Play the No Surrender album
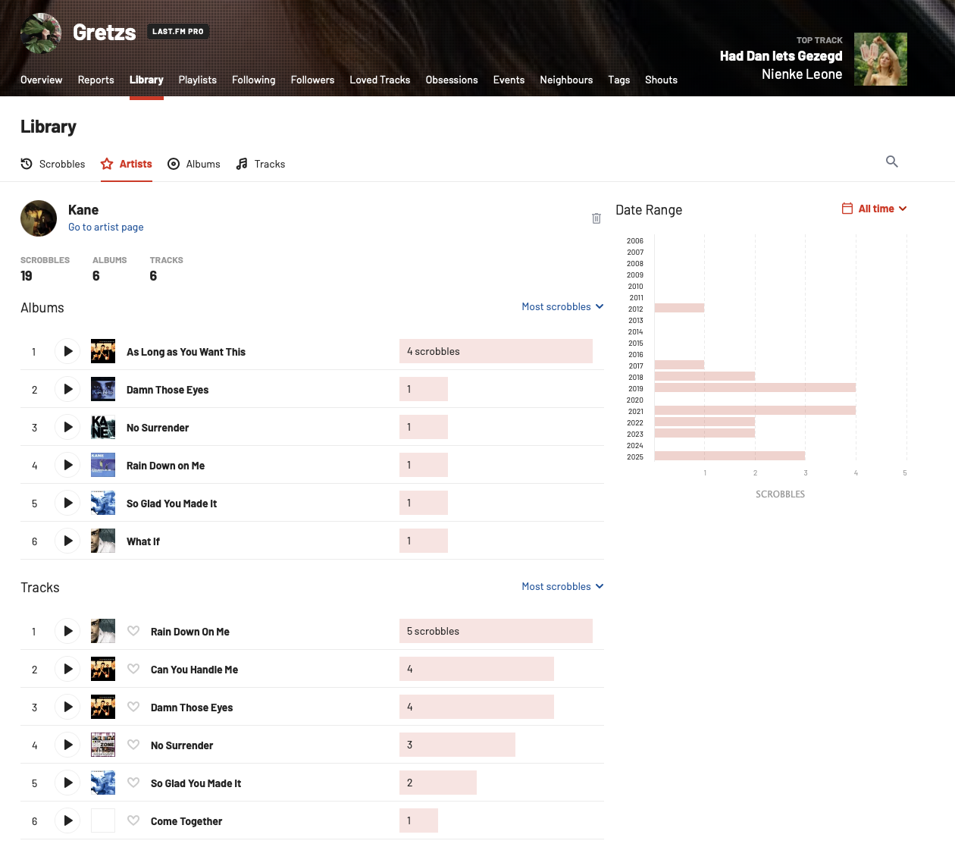 (x=67, y=427)
